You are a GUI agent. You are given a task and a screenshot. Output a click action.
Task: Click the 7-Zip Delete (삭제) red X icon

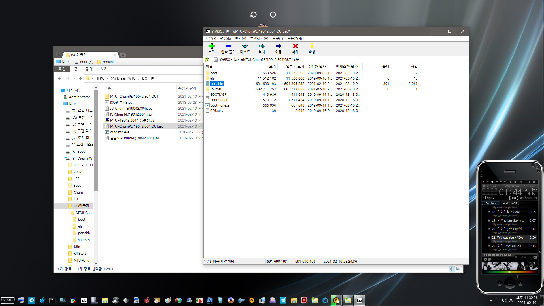295,46
